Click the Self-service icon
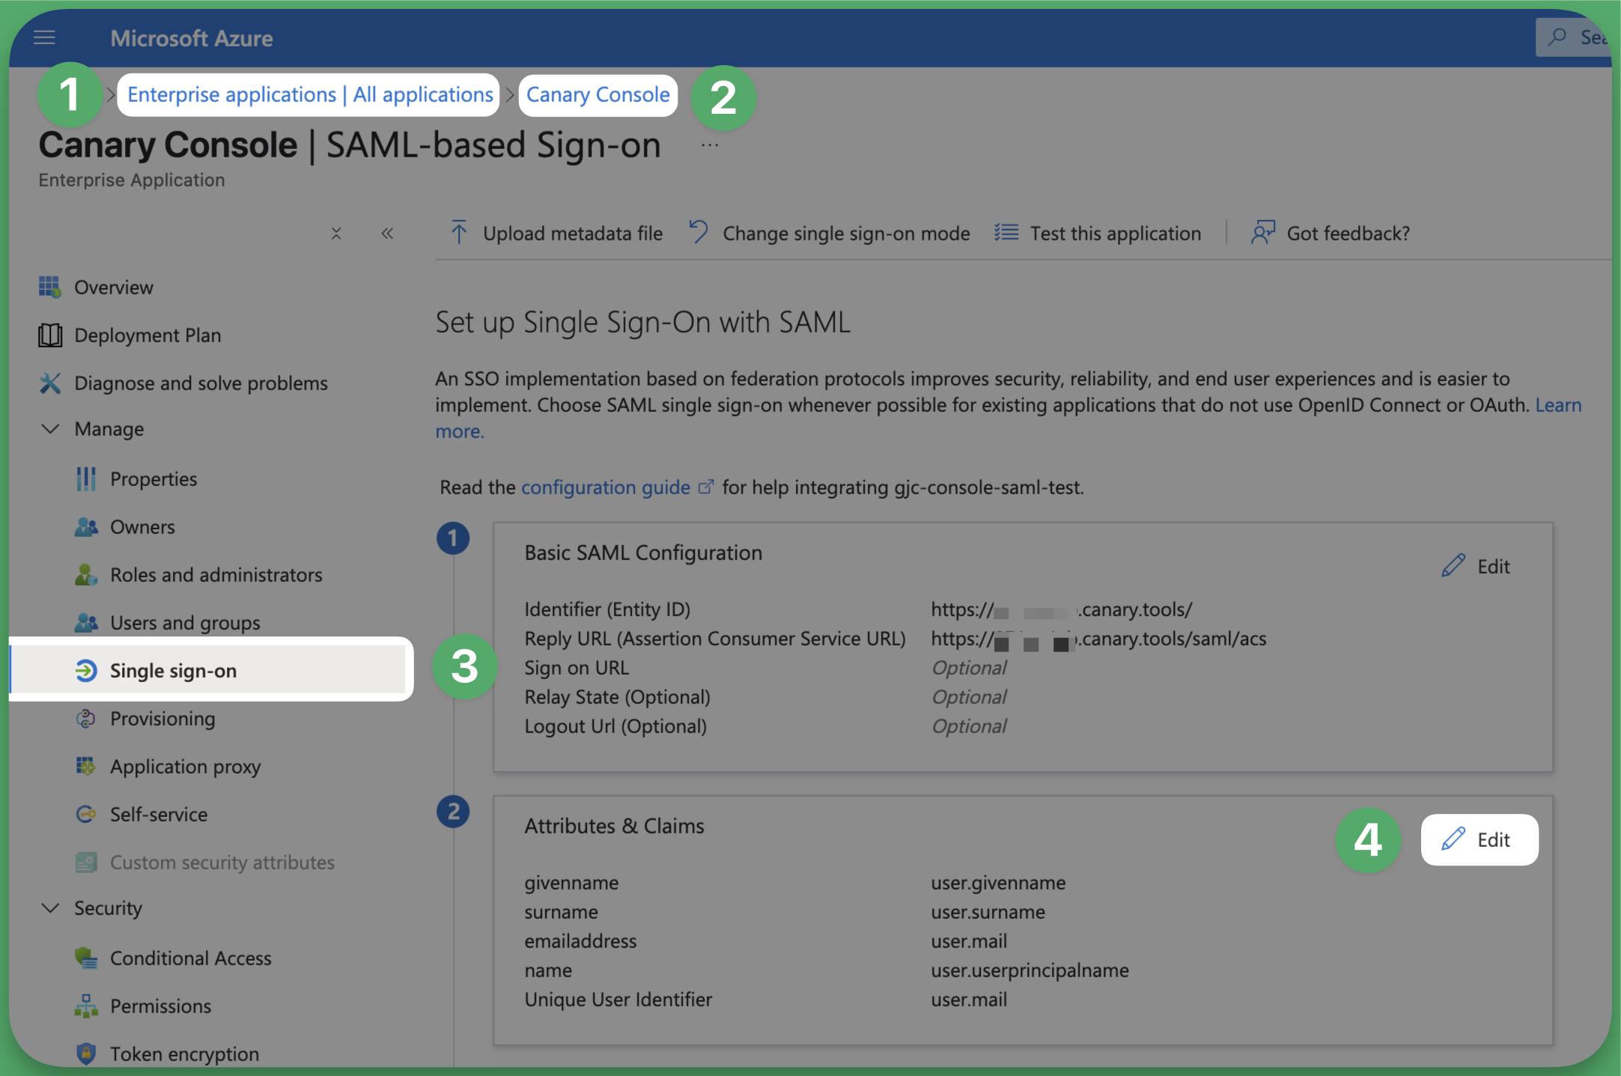The width and height of the screenshot is (1621, 1076). tap(86, 814)
